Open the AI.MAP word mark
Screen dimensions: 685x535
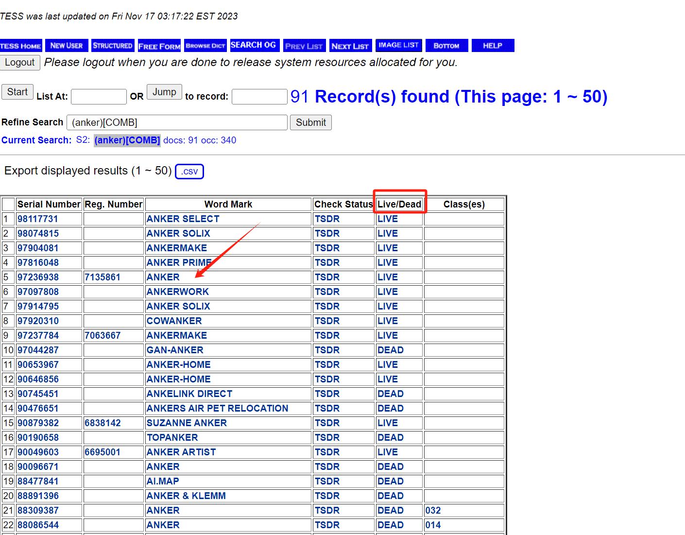click(163, 482)
